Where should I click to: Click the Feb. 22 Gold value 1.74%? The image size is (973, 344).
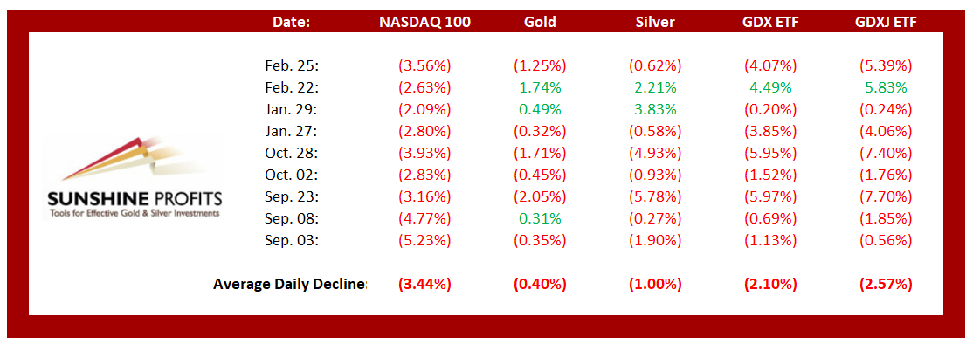pyautogui.click(x=540, y=87)
